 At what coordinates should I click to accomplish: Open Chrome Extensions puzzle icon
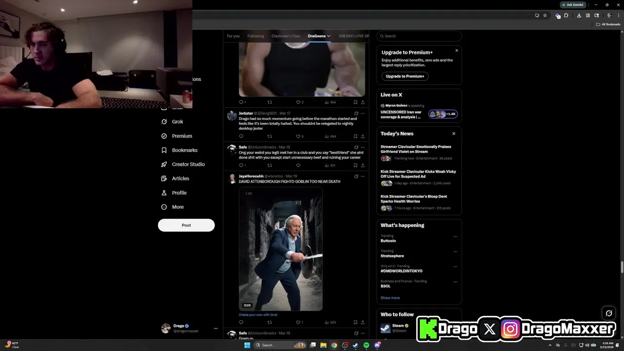click(566, 15)
